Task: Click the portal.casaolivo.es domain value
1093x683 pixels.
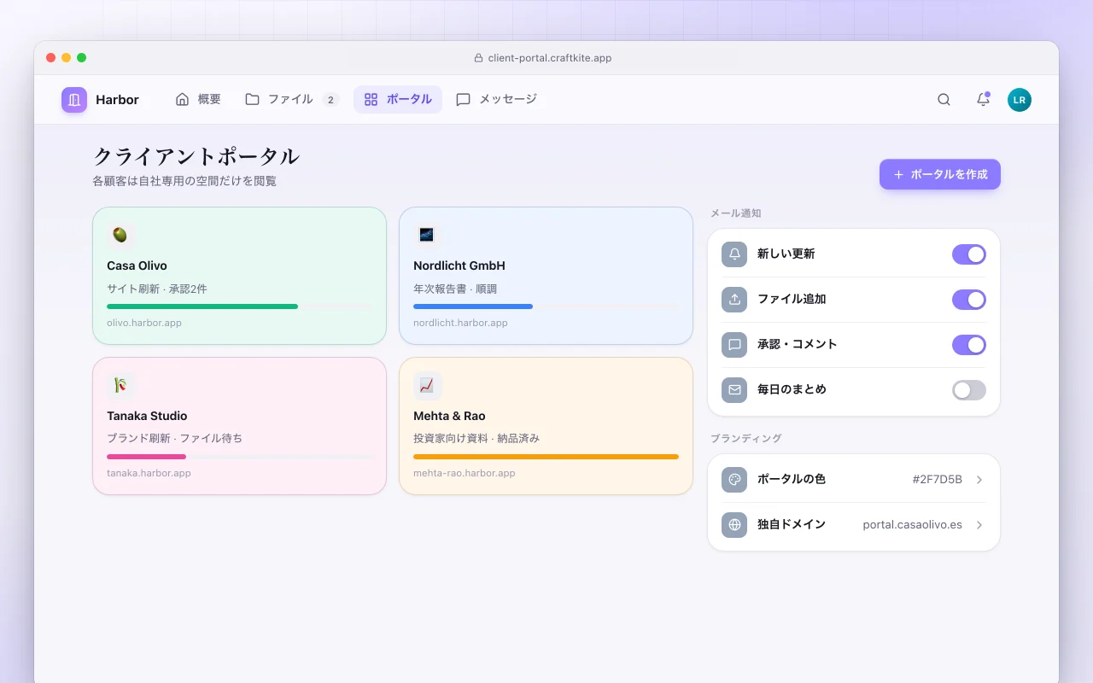Action: [912, 525]
